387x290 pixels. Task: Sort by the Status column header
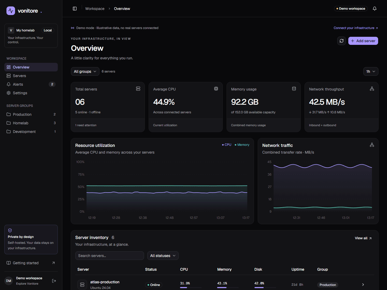pyautogui.click(x=151, y=269)
